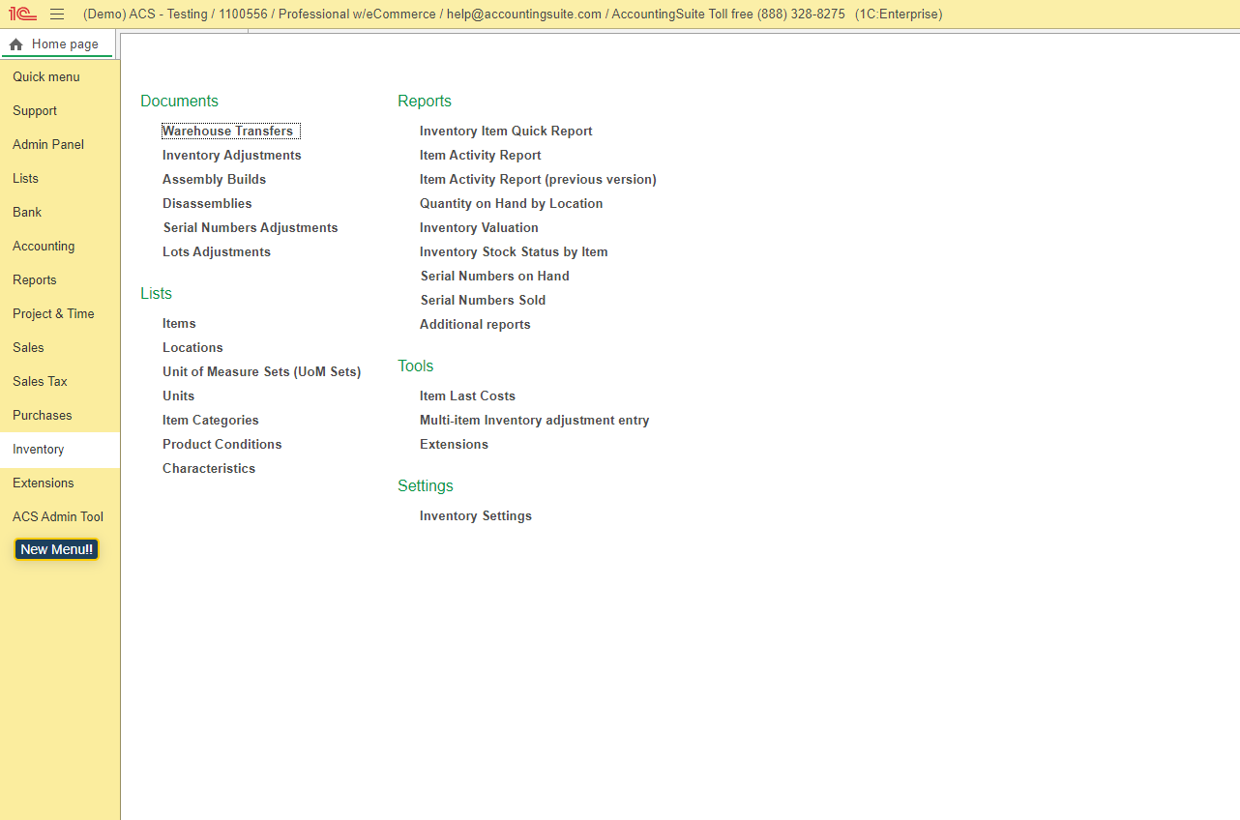Viewport: 1240px width, 820px height.
Task: Open Lots Adjustments documents
Action: coord(217,252)
